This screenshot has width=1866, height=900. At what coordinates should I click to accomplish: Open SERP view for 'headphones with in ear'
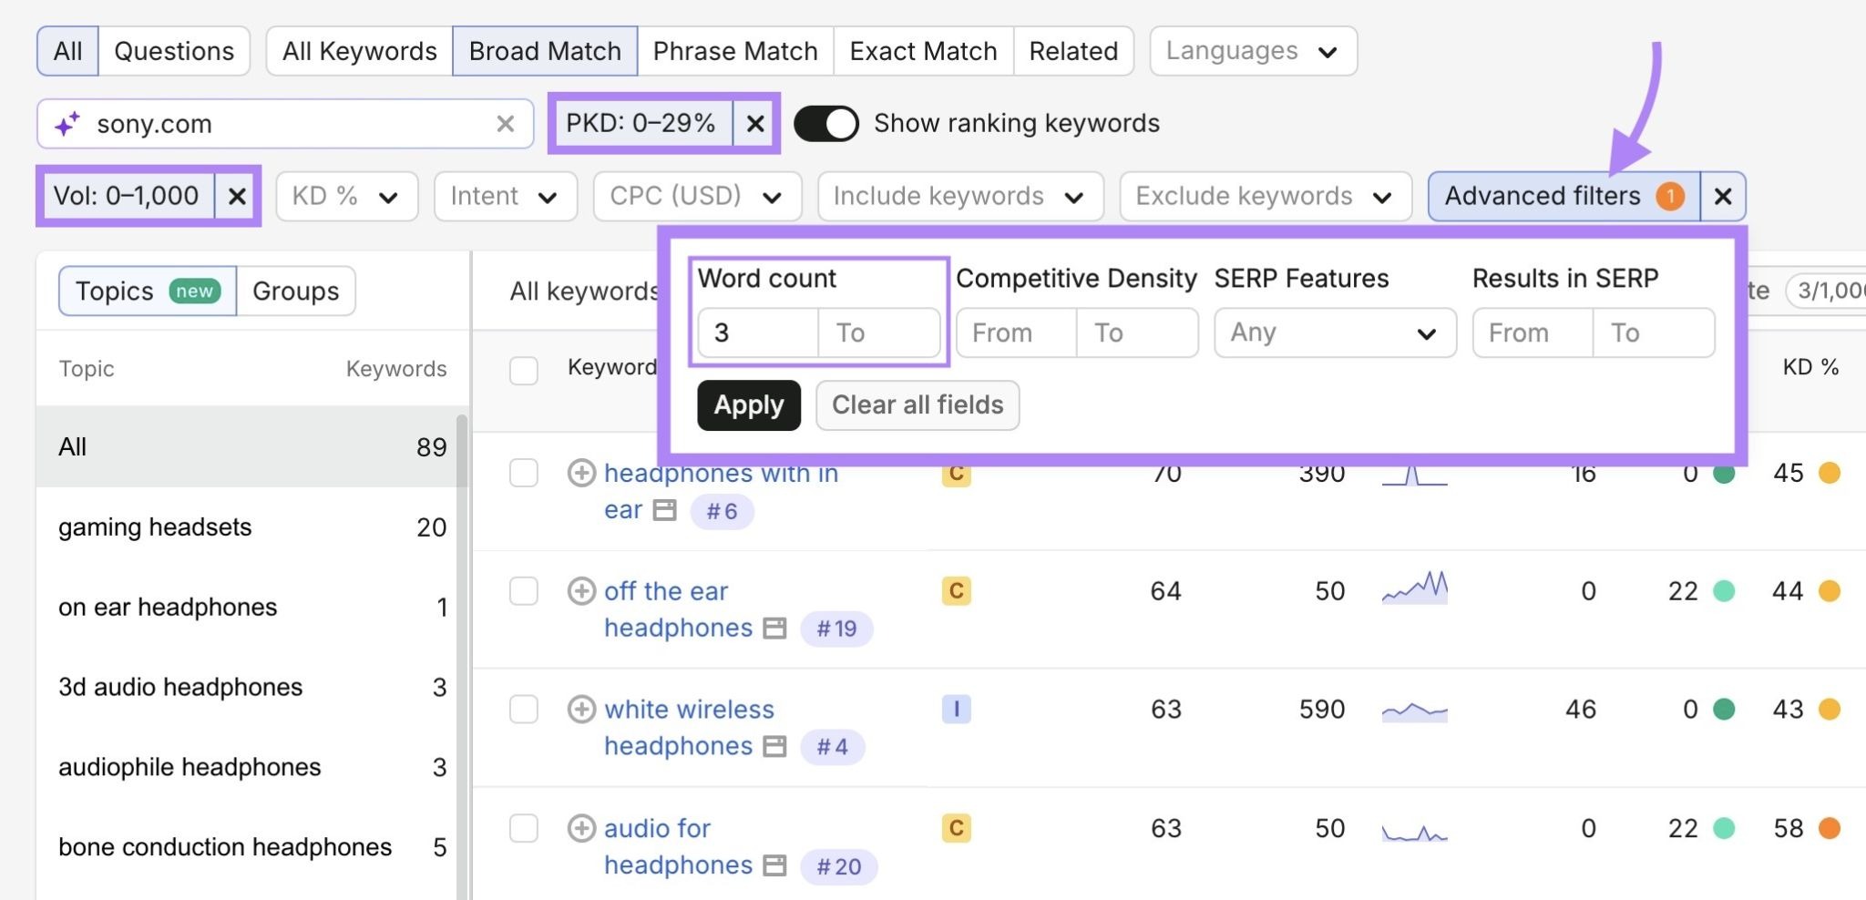coord(665,510)
